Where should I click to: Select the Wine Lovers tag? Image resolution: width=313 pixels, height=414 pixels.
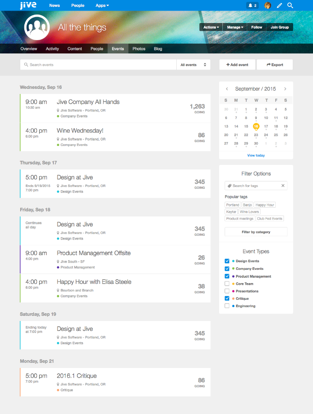249,212
